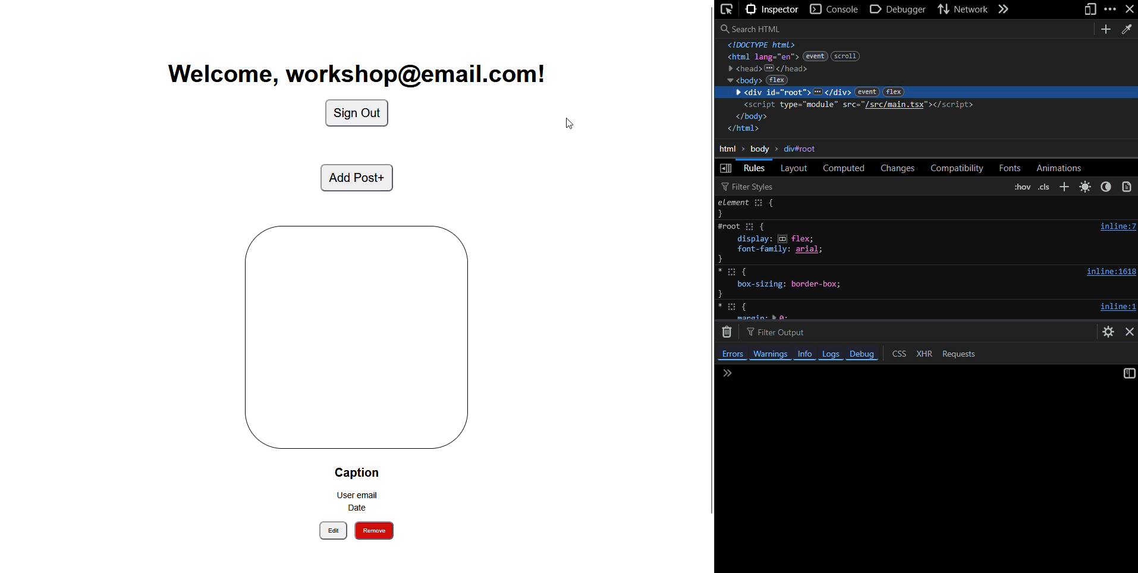1138x573 pixels.
Task: Highlight elements matching #root selector
Action: tap(750, 226)
